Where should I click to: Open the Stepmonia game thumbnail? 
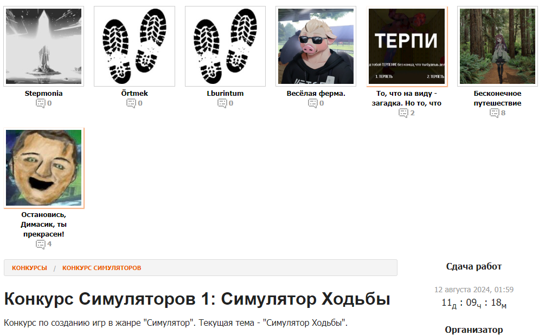tap(44, 46)
